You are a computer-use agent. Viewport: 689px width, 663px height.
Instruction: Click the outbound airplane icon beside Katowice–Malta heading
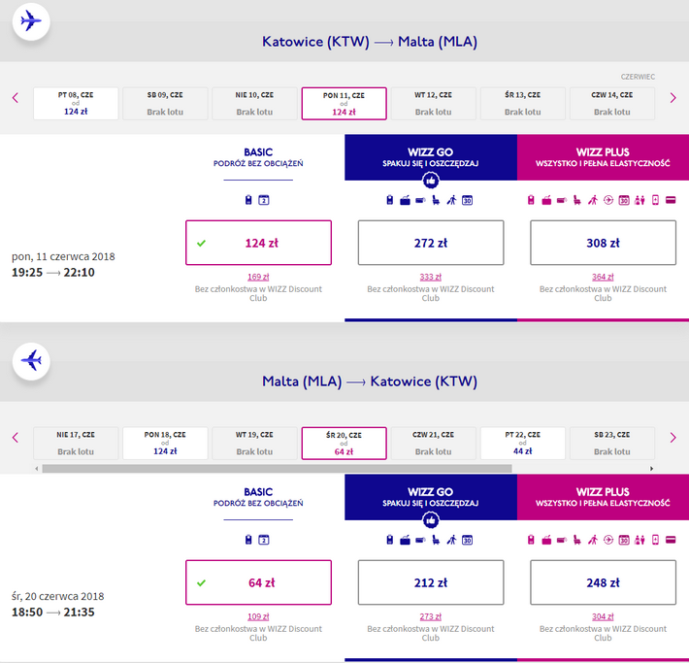(31, 21)
